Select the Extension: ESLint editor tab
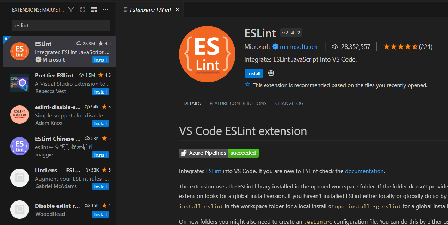 [x=150, y=10]
